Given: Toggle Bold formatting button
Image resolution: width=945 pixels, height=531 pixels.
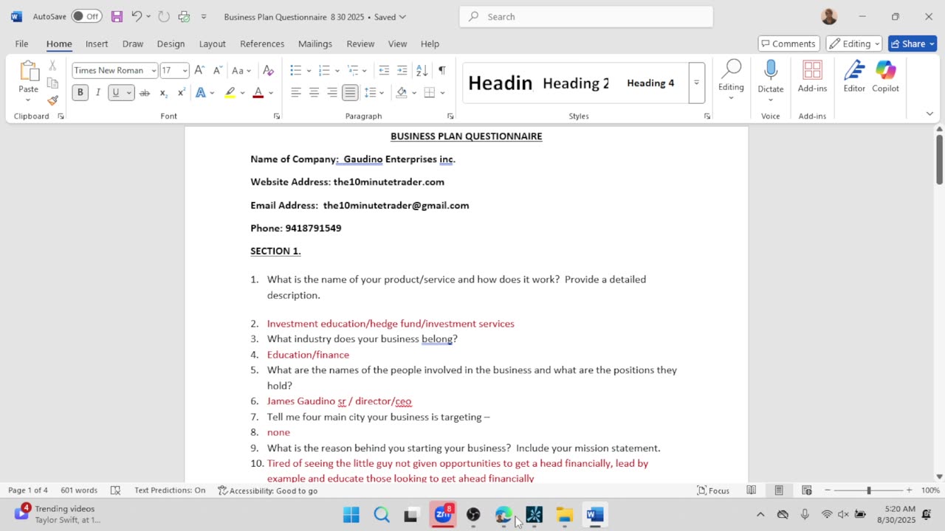Looking at the screenshot, I should [x=80, y=93].
